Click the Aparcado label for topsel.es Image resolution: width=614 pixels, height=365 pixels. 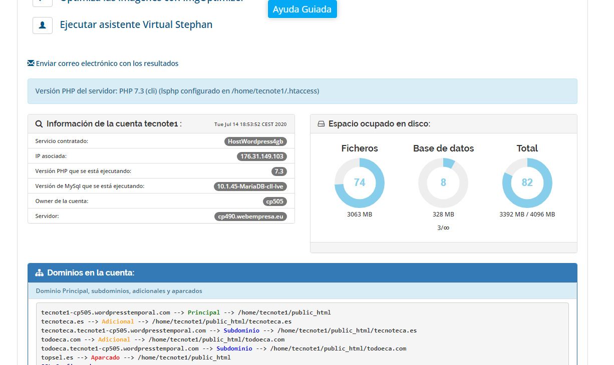click(105, 357)
